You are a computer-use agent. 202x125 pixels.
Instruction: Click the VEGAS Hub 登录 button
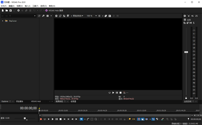tap(54, 10)
